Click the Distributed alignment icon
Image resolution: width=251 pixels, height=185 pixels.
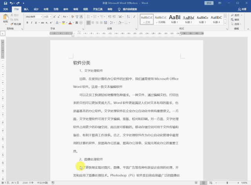[105, 23]
